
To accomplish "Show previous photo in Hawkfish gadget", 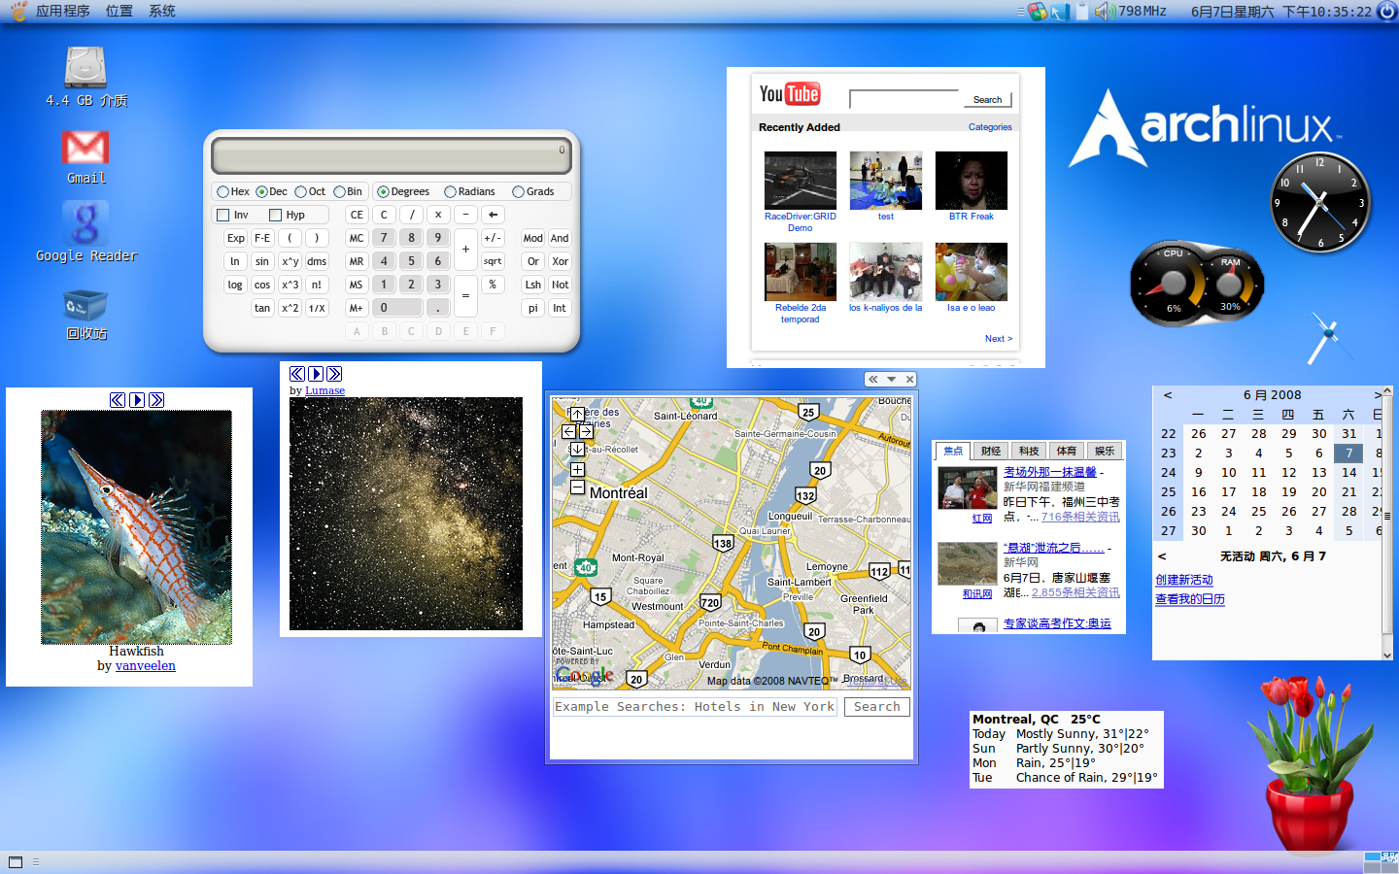I will pyautogui.click(x=118, y=400).
